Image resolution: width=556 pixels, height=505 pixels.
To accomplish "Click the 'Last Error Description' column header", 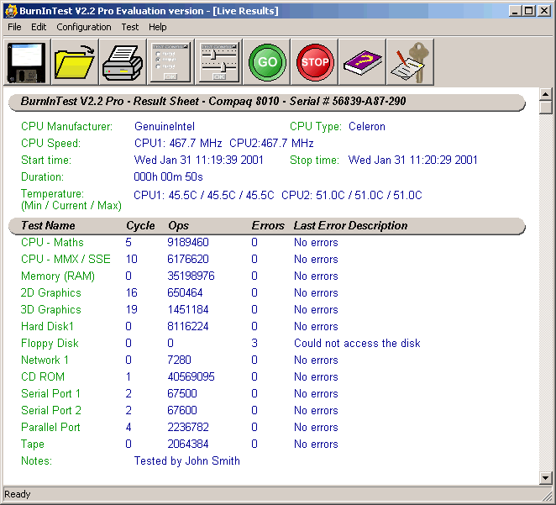I will 350,225.
